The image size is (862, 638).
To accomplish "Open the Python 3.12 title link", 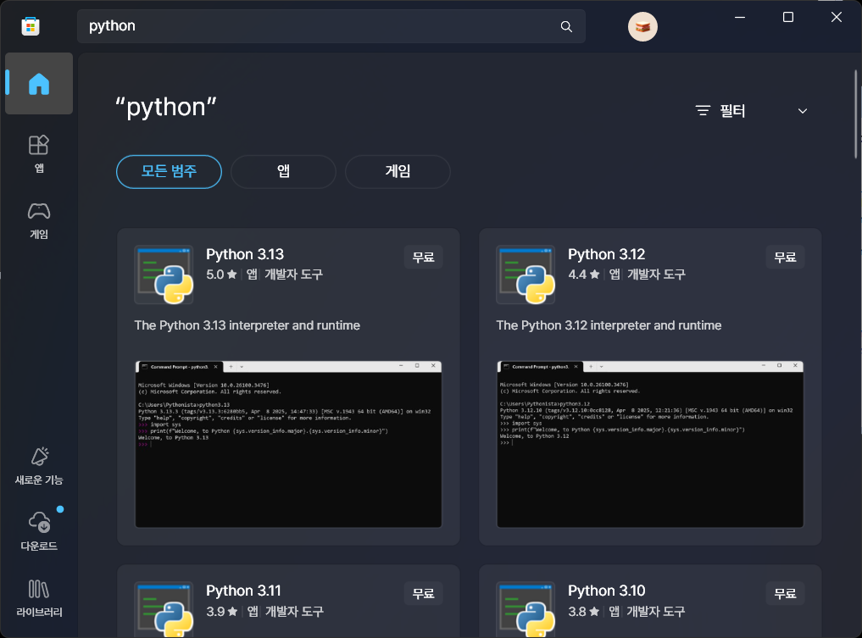I will (x=606, y=254).
